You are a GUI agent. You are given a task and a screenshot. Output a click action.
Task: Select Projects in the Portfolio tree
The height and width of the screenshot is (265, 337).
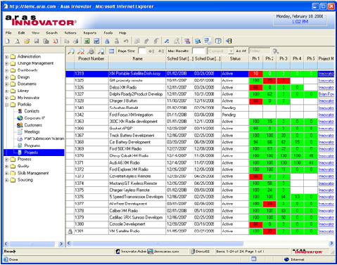point(31,153)
